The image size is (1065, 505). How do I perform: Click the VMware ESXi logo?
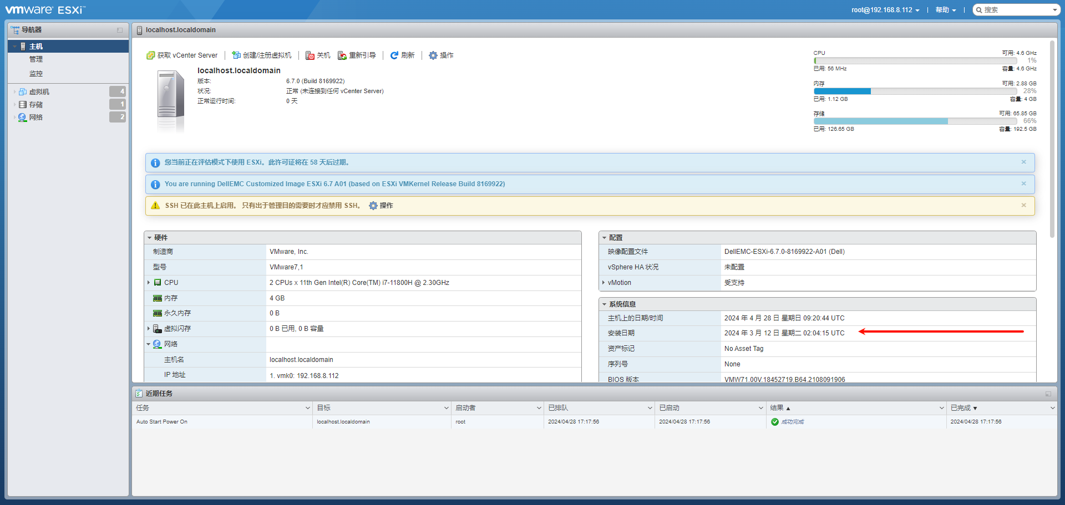(x=45, y=10)
